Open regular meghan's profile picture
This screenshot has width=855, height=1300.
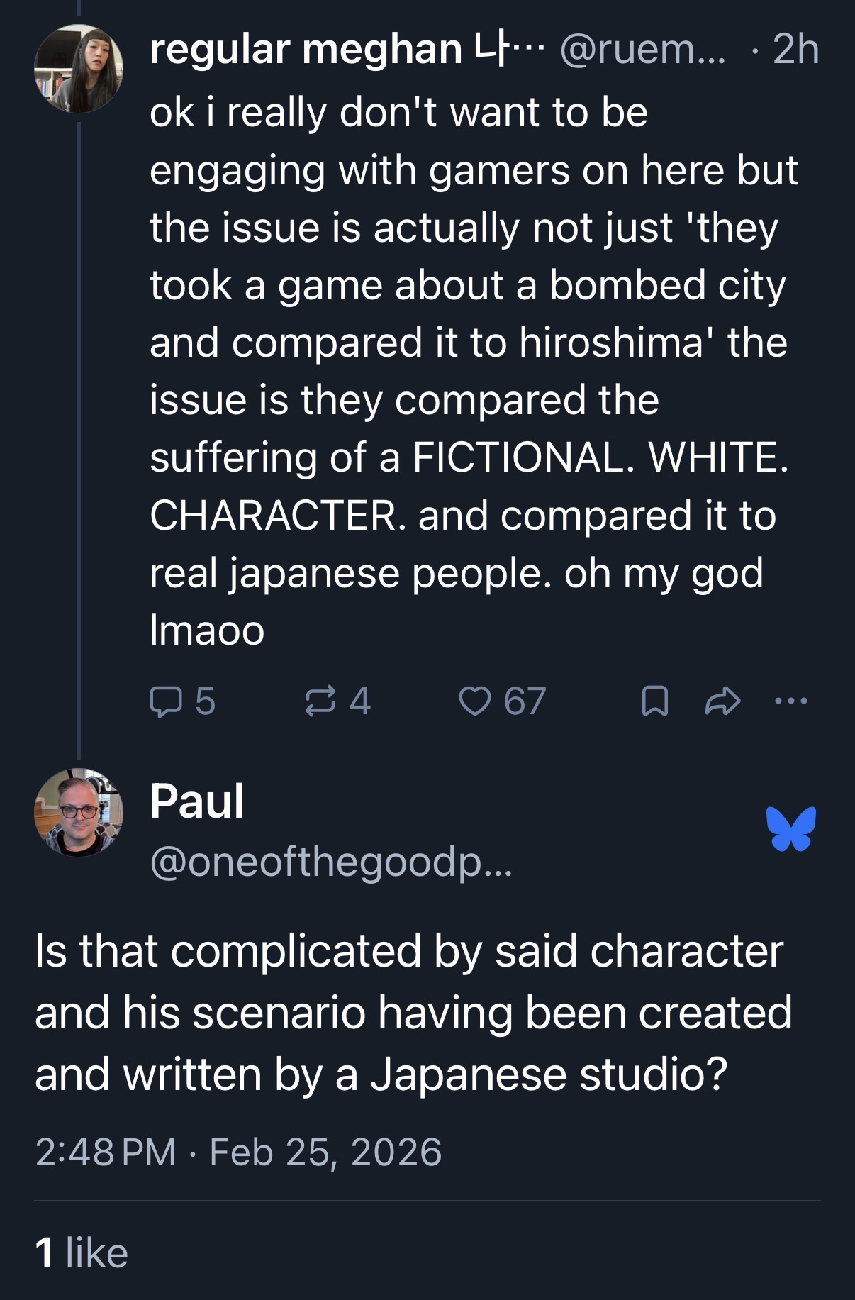(79, 69)
